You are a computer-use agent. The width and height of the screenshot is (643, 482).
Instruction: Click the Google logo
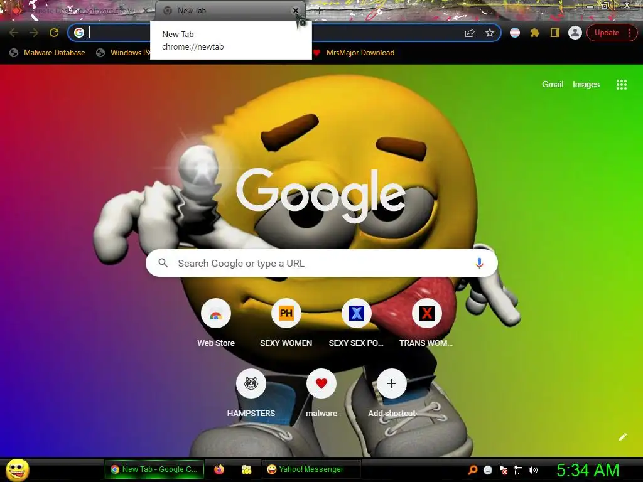[321, 196]
